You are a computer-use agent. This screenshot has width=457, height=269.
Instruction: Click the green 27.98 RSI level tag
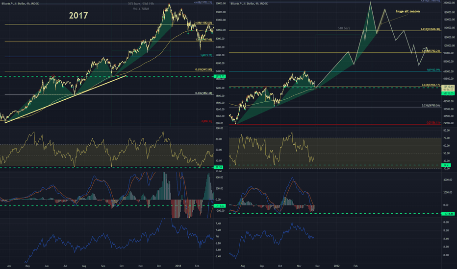pyautogui.click(x=219, y=167)
